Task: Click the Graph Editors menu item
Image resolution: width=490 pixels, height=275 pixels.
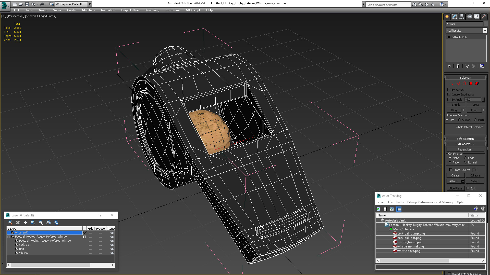Action: (130, 10)
